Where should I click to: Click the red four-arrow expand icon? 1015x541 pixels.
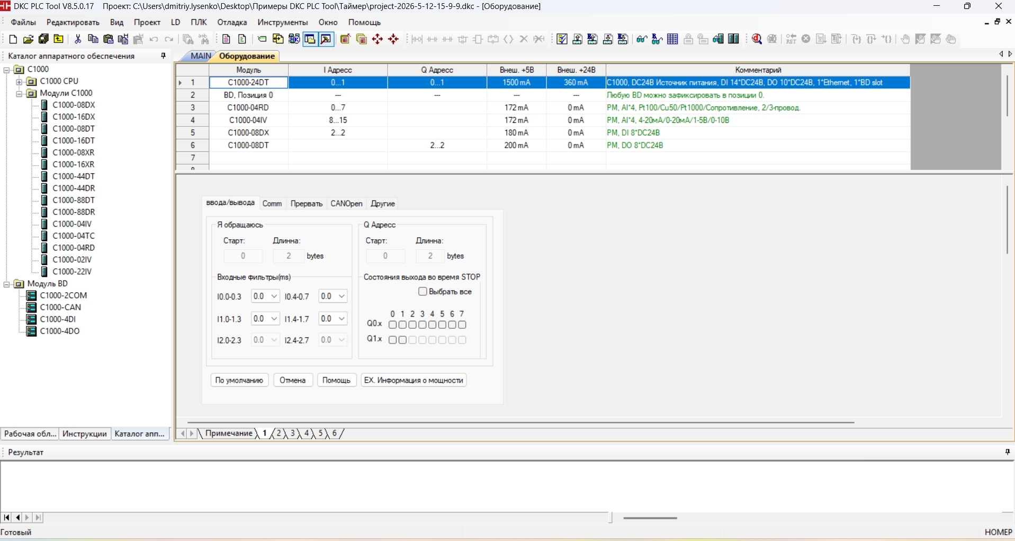(x=378, y=39)
